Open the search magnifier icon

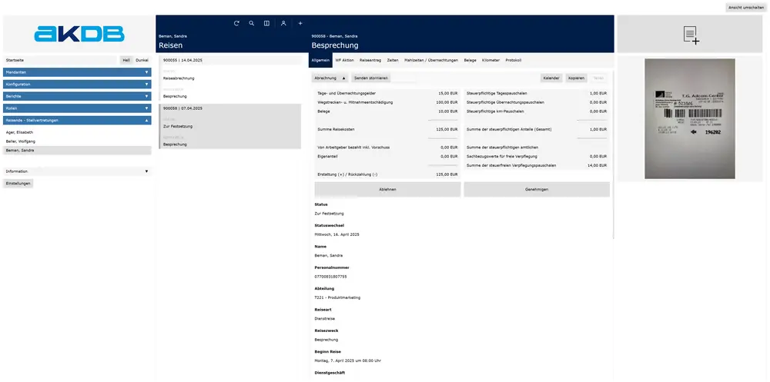[x=251, y=23]
